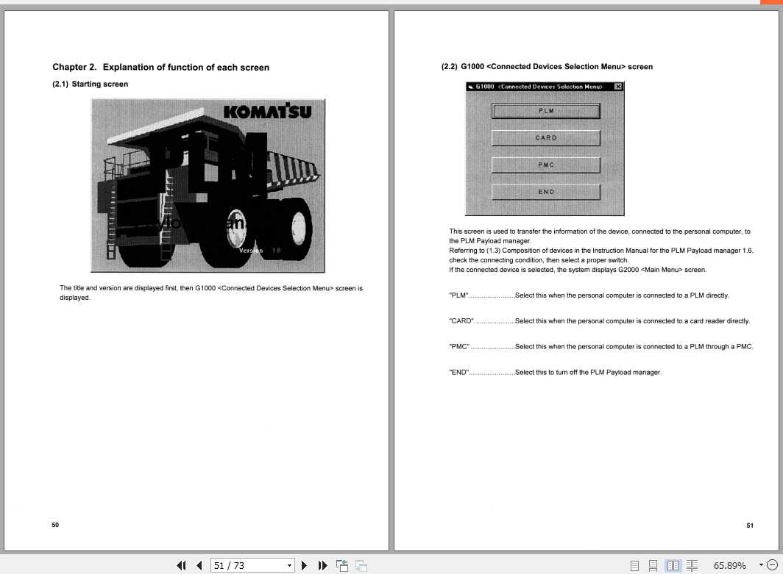Image resolution: width=783 pixels, height=574 pixels.
Task: Click the CARD button in the diagram
Action: click(x=545, y=137)
